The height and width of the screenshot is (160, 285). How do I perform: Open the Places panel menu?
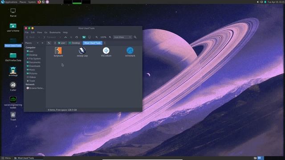(23, 2)
